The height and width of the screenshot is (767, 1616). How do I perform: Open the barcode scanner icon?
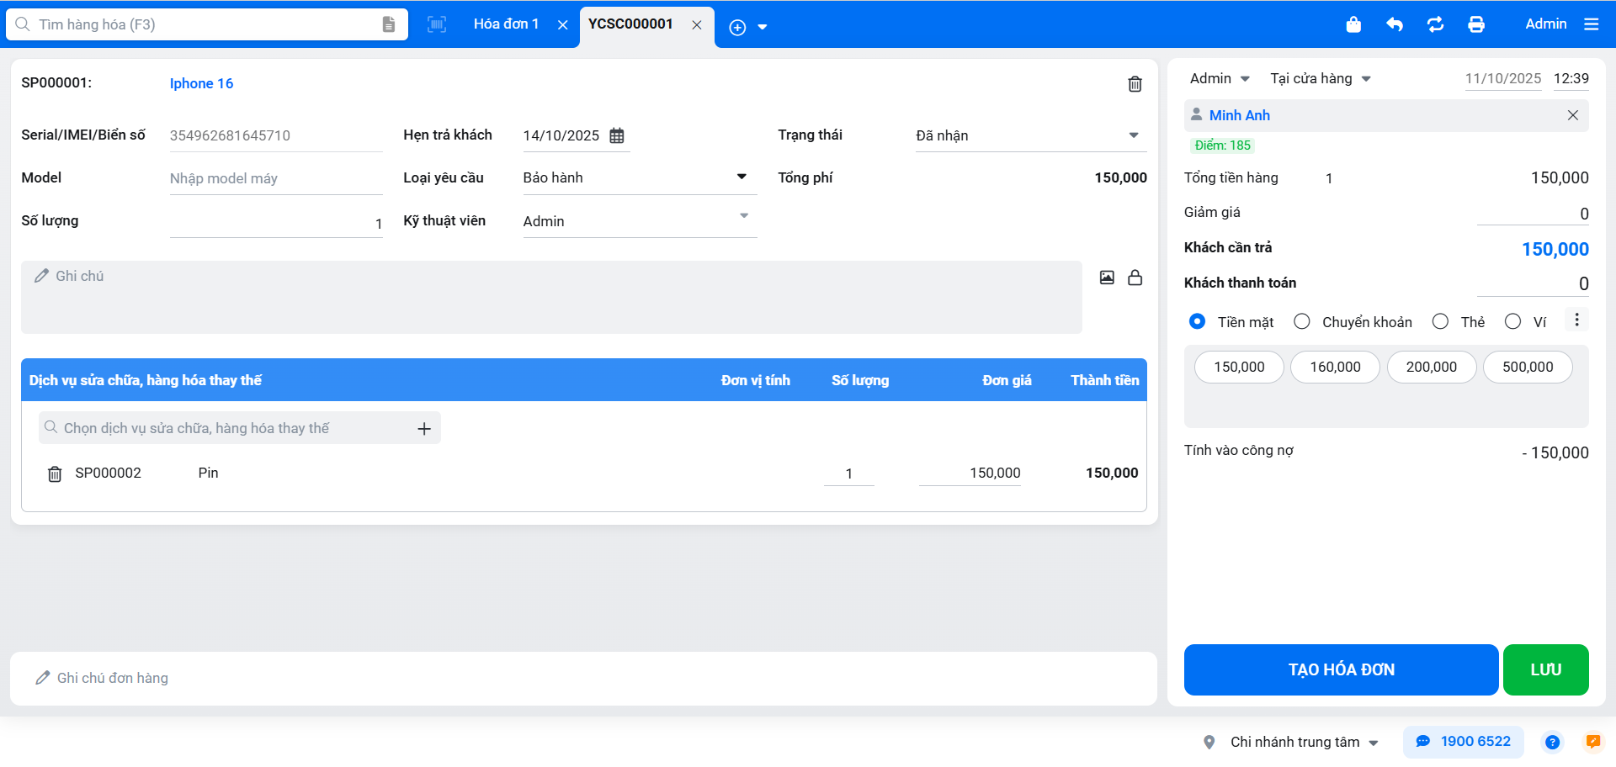[437, 24]
